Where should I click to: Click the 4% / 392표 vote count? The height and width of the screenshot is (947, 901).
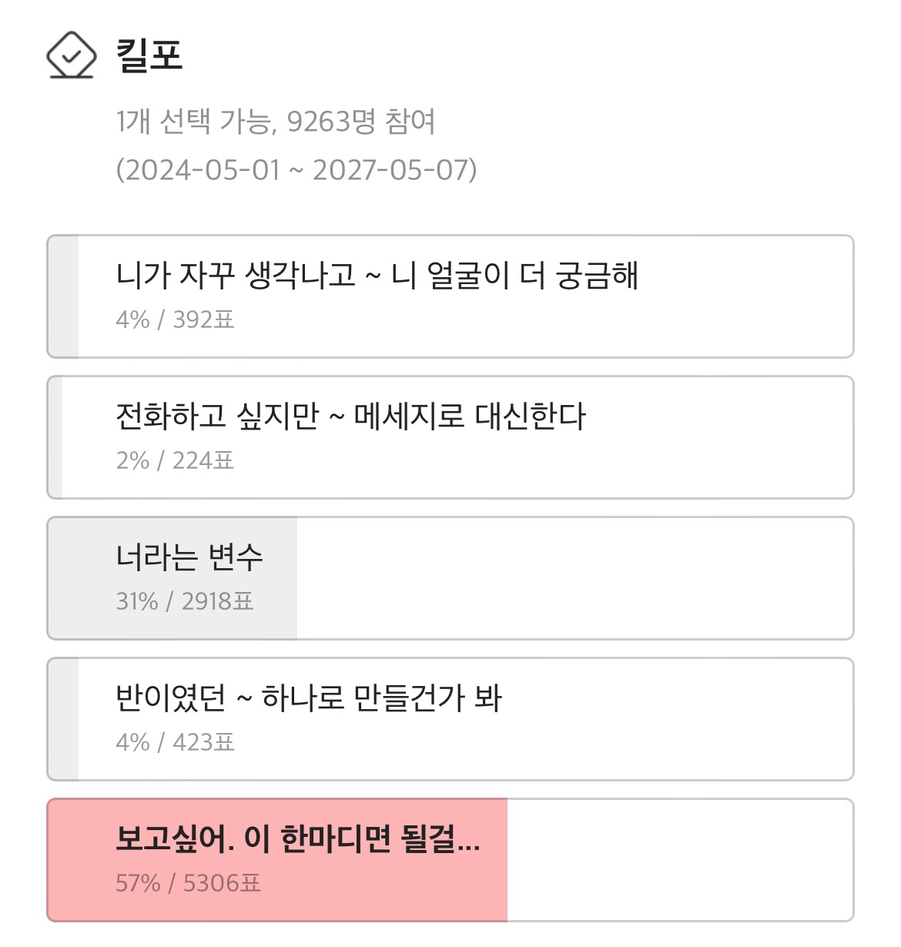coord(175,320)
